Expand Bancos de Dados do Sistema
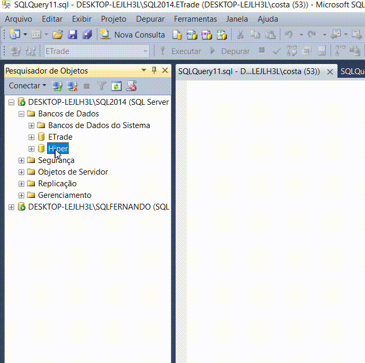 pyautogui.click(x=31, y=125)
